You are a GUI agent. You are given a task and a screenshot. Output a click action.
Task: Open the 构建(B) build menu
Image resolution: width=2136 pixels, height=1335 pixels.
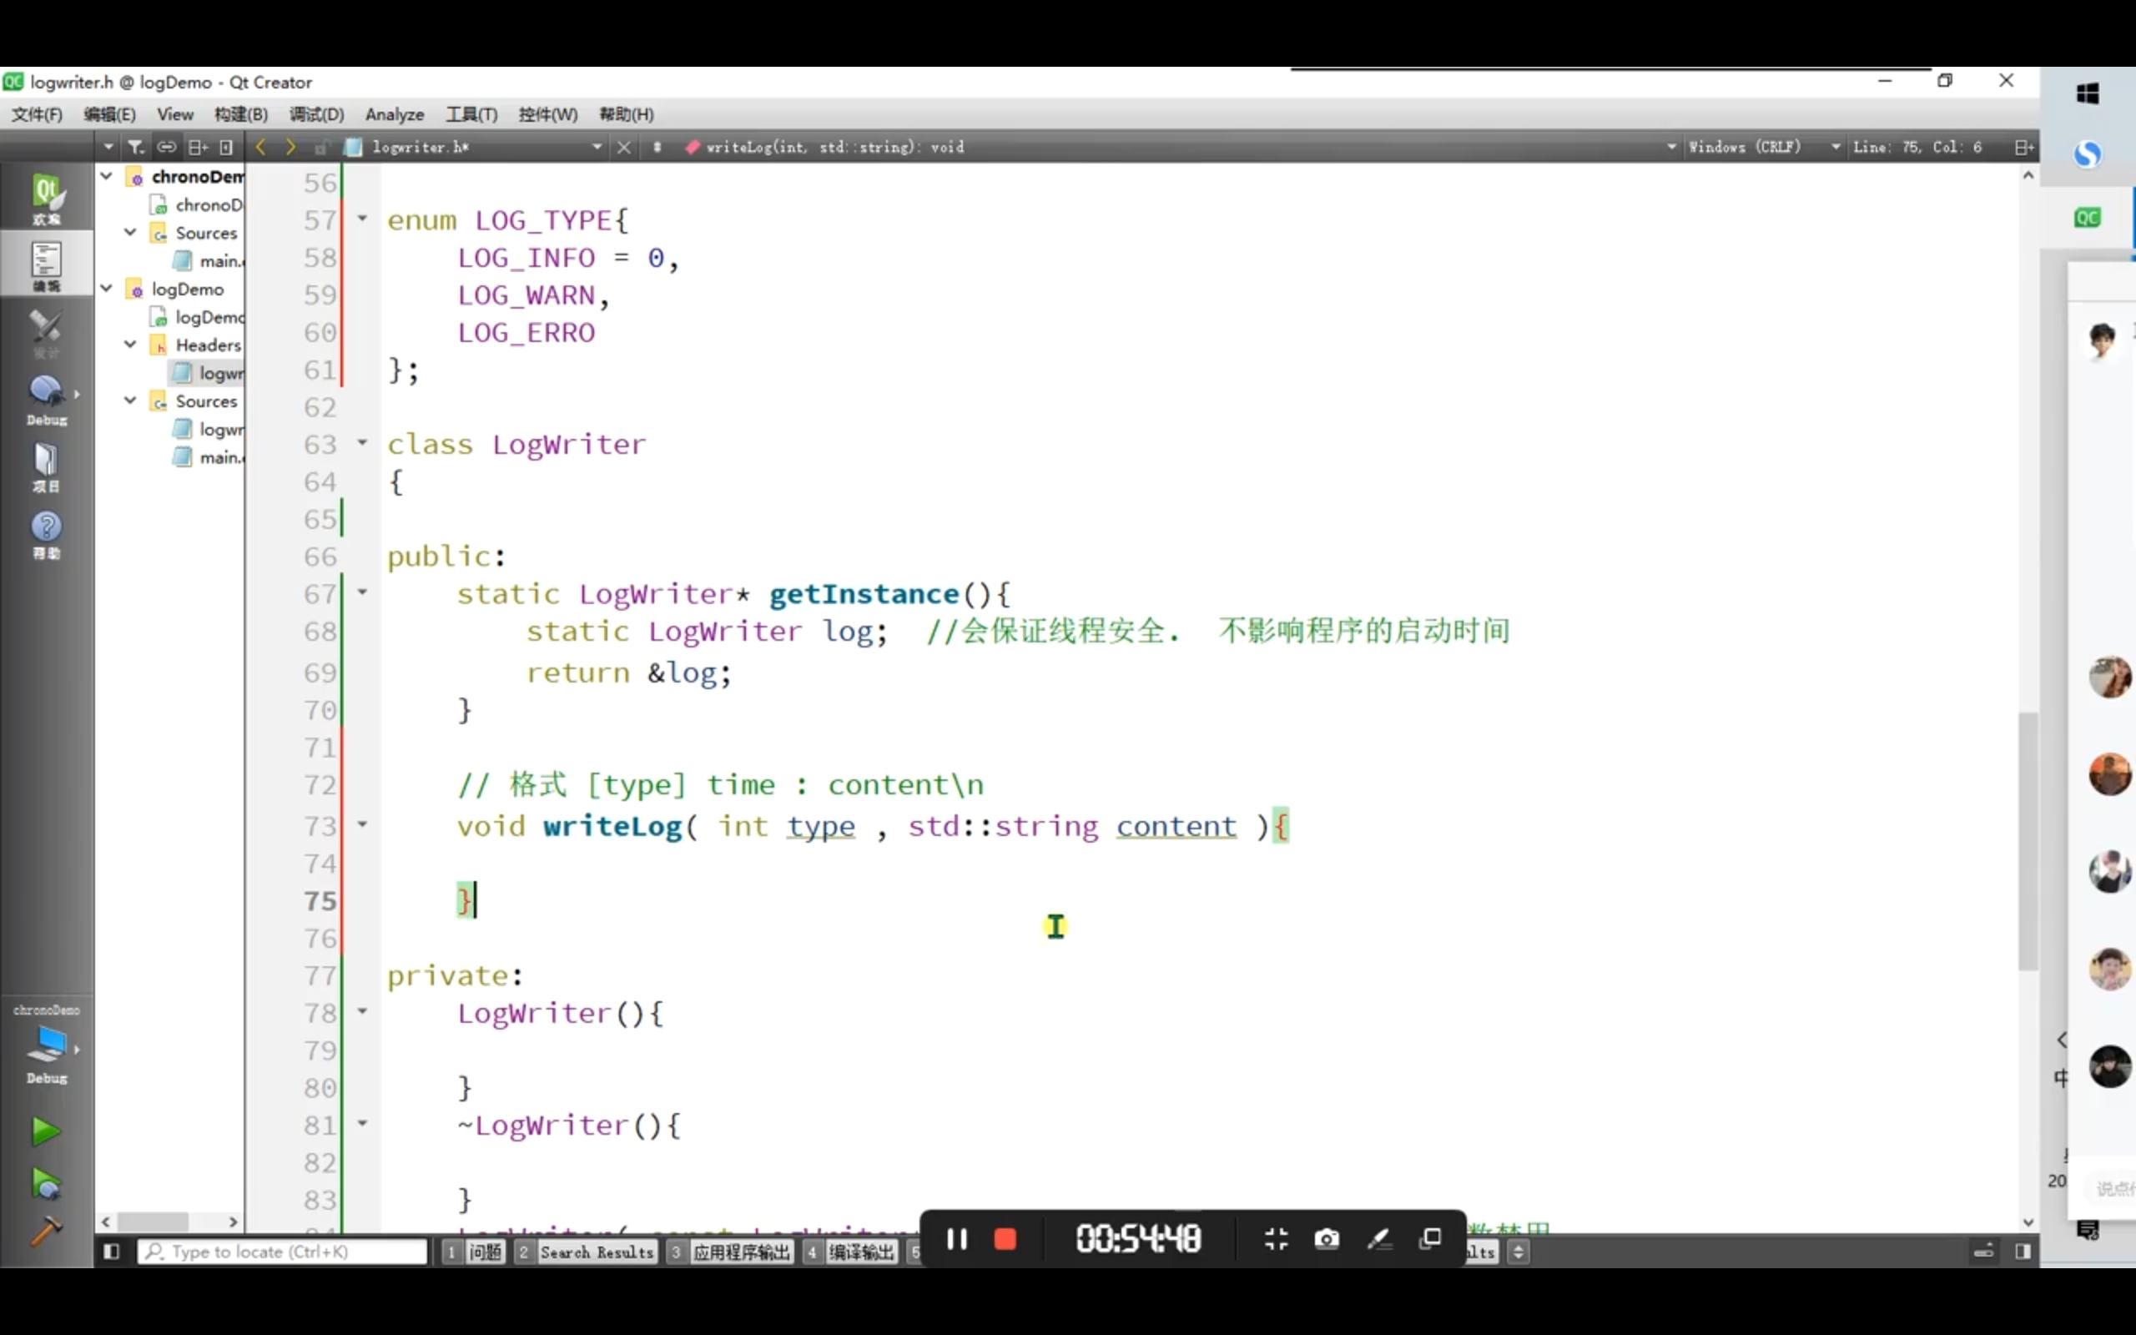pyautogui.click(x=240, y=114)
